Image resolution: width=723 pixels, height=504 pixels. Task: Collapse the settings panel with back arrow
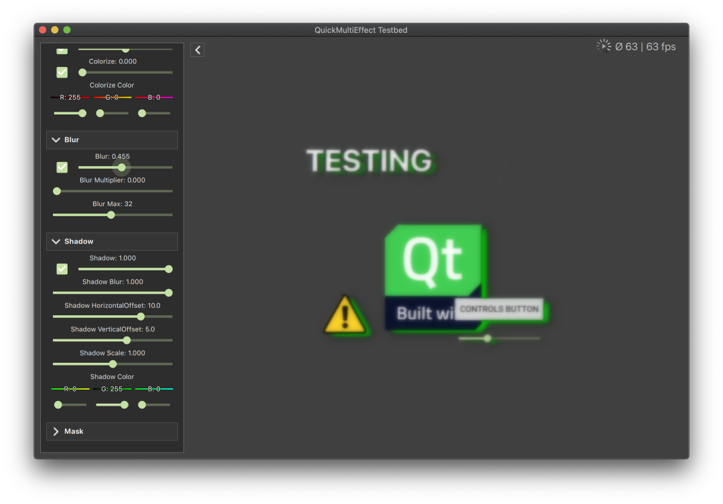click(x=197, y=50)
